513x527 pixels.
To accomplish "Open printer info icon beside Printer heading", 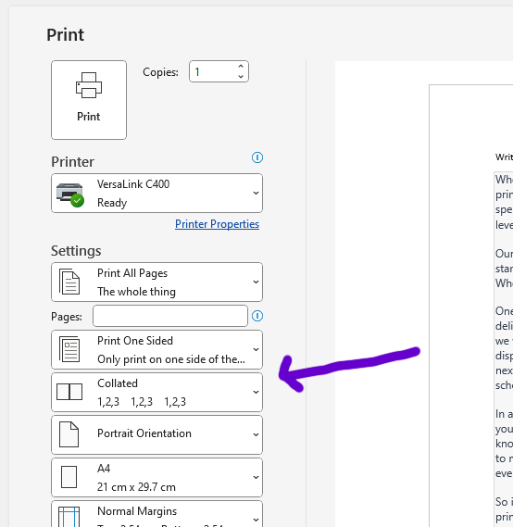I will [x=257, y=157].
